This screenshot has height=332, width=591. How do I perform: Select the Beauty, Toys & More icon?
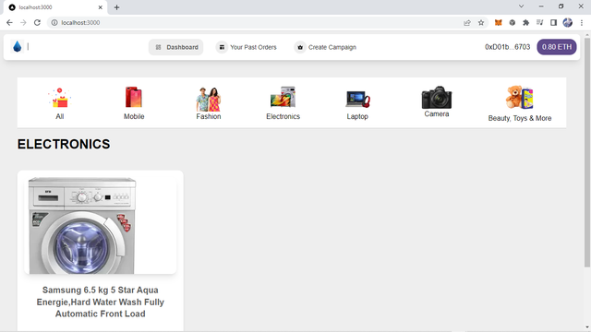(520, 97)
